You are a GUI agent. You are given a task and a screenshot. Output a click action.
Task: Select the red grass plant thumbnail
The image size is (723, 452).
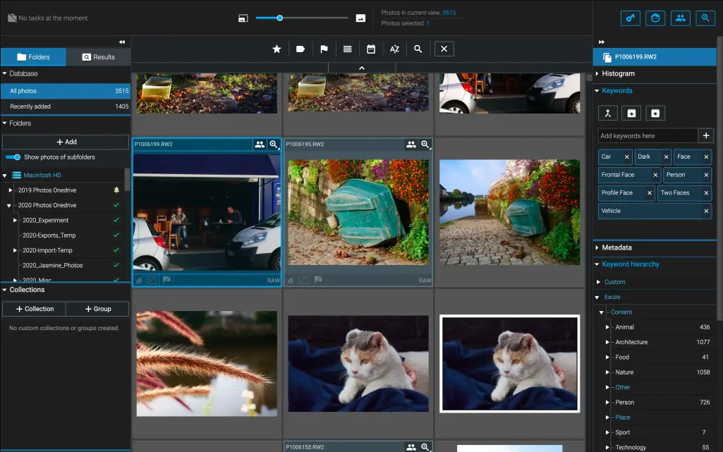pyautogui.click(x=207, y=364)
